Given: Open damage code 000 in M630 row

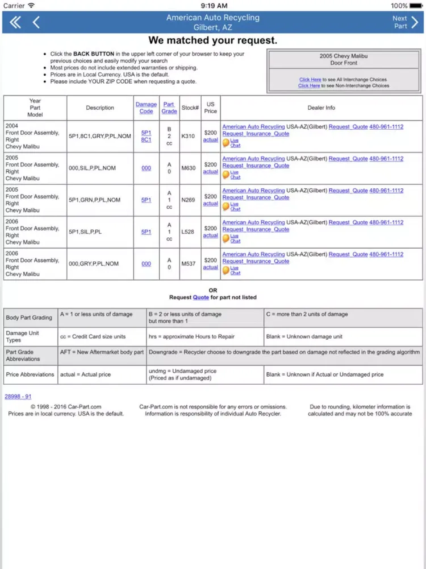Looking at the screenshot, I should 146,168.
